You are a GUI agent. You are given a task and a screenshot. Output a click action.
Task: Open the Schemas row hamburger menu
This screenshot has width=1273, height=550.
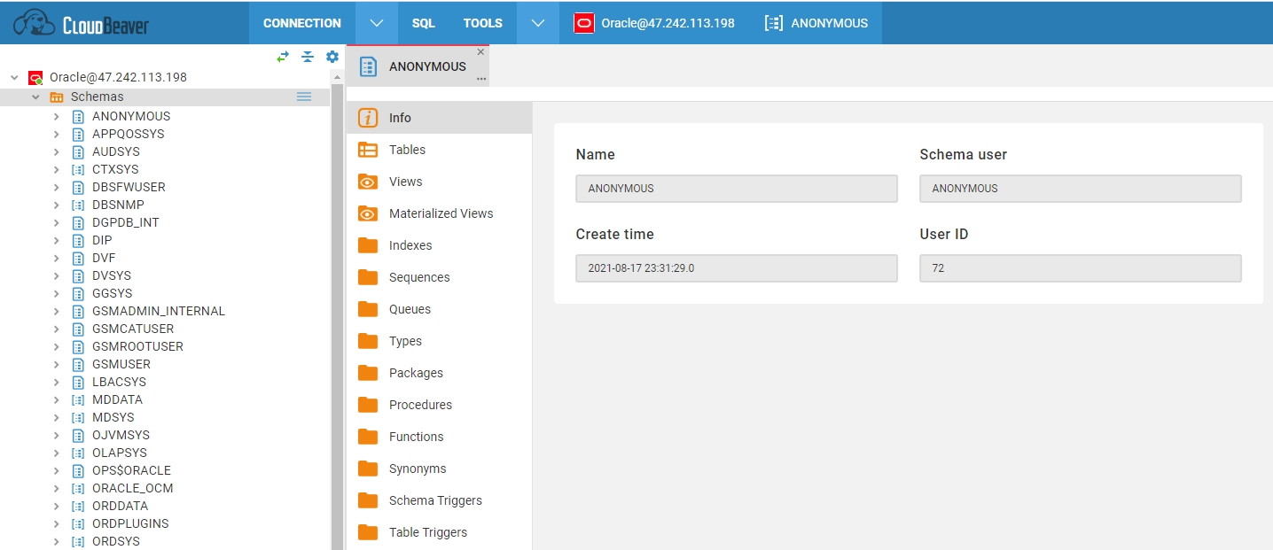(x=304, y=97)
